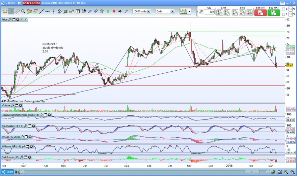This screenshot has height=176, width=297.
Task: Activate the magnifying glass zoom tool
Action: (x=23, y=11)
